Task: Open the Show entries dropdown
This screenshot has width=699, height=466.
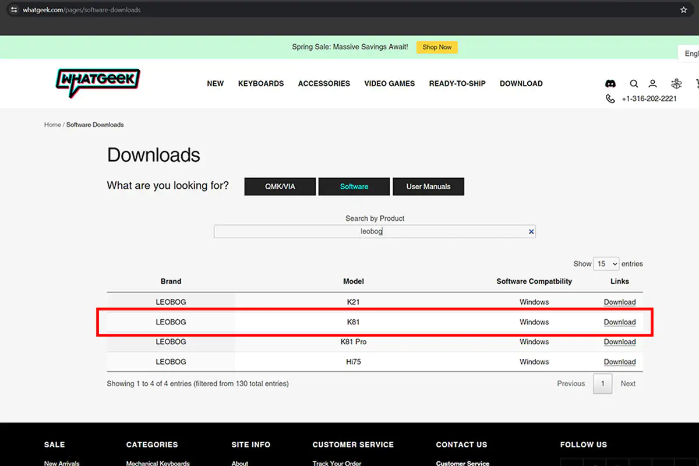Action: [606, 264]
